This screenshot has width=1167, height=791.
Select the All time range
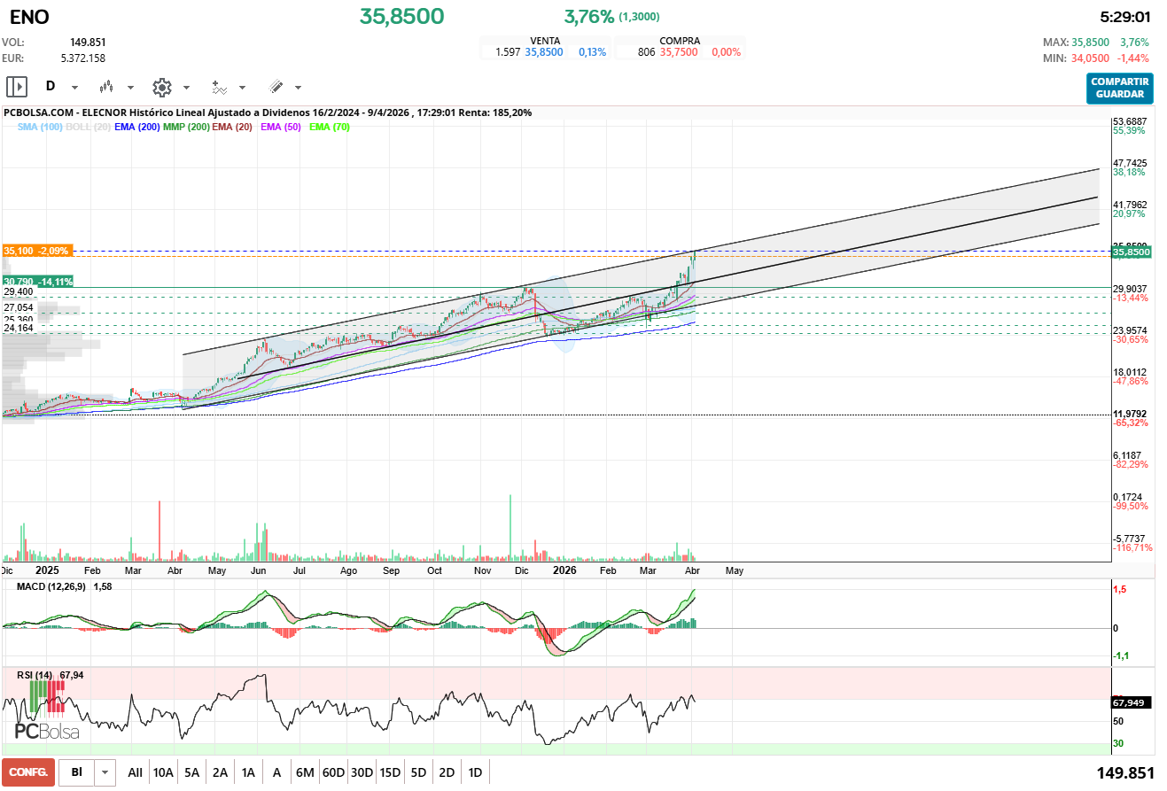point(135,772)
